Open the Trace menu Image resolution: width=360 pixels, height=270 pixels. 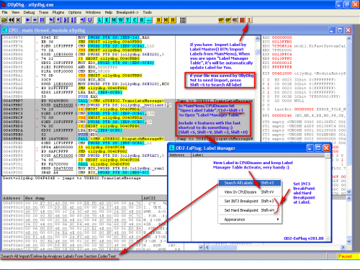pyautogui.click(x=43, y=12)
